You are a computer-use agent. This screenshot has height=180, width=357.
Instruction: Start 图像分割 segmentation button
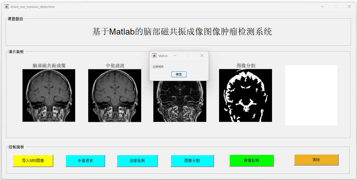(192, 161)
